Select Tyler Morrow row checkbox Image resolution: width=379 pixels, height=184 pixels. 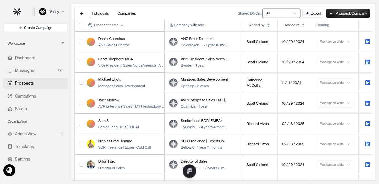[x=81, y=103]
